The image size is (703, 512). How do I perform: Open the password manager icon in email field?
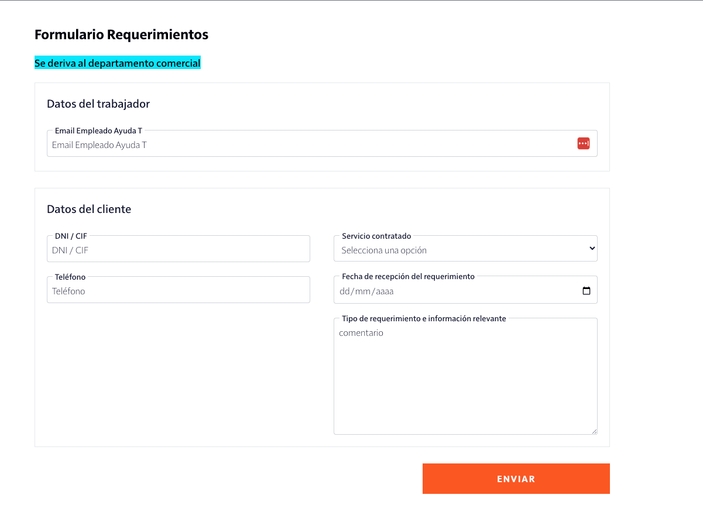click(x=583, y=143)
